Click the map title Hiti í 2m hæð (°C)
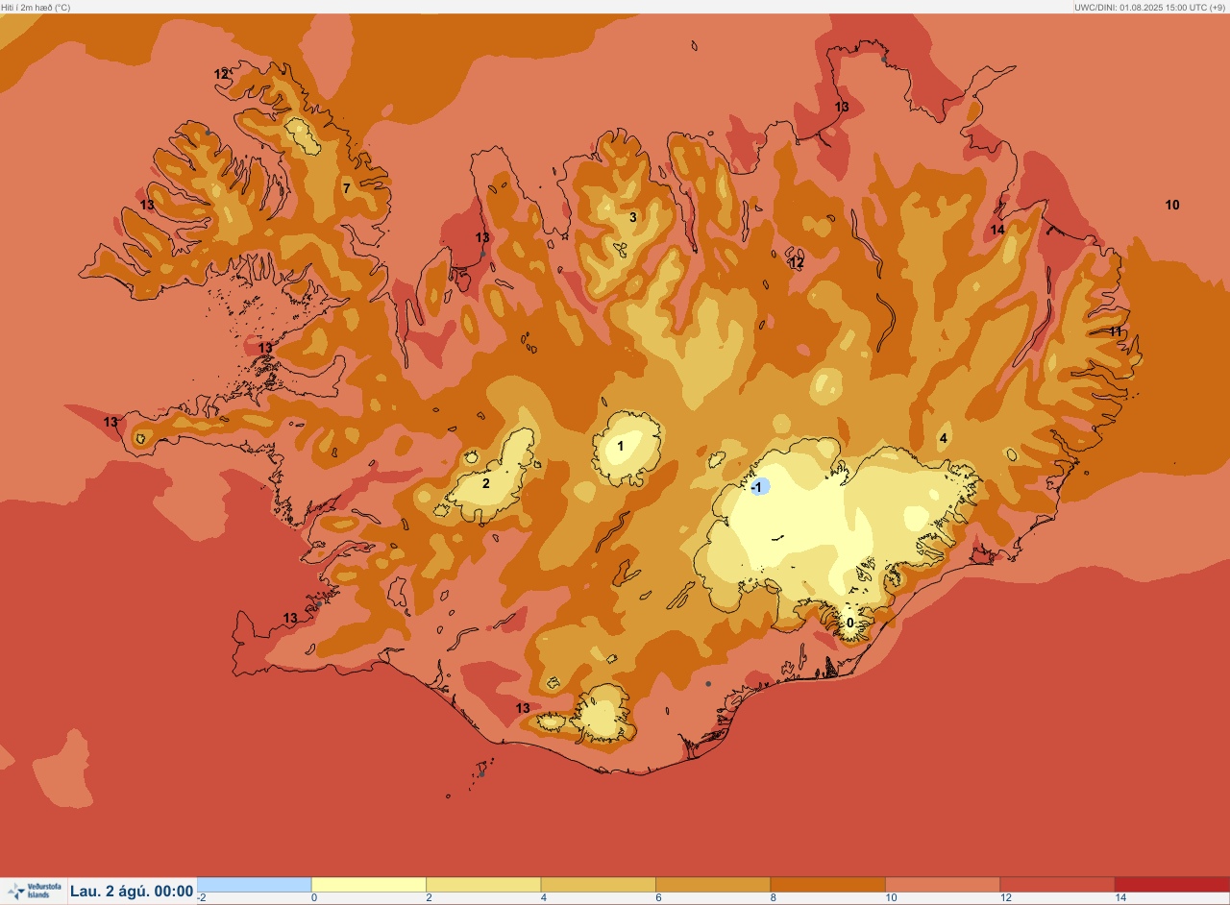 tap(36, 7)
